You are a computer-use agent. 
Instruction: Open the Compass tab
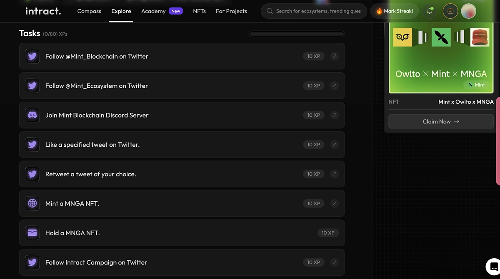[x=89, y=11]
